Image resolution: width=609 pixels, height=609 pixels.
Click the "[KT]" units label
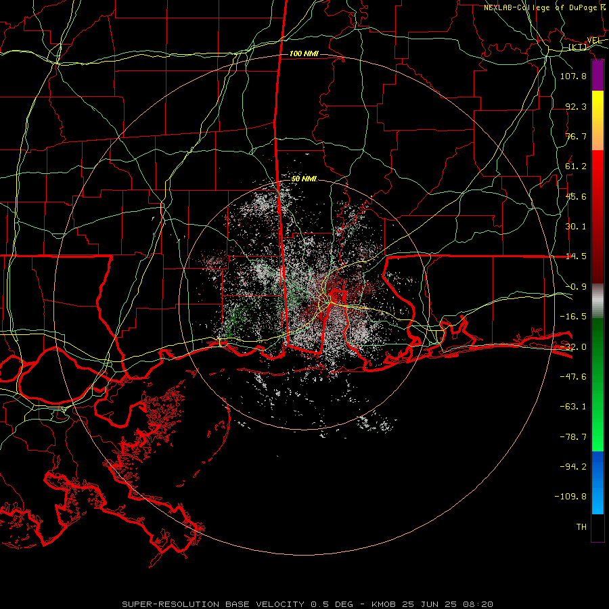[578, 47]
